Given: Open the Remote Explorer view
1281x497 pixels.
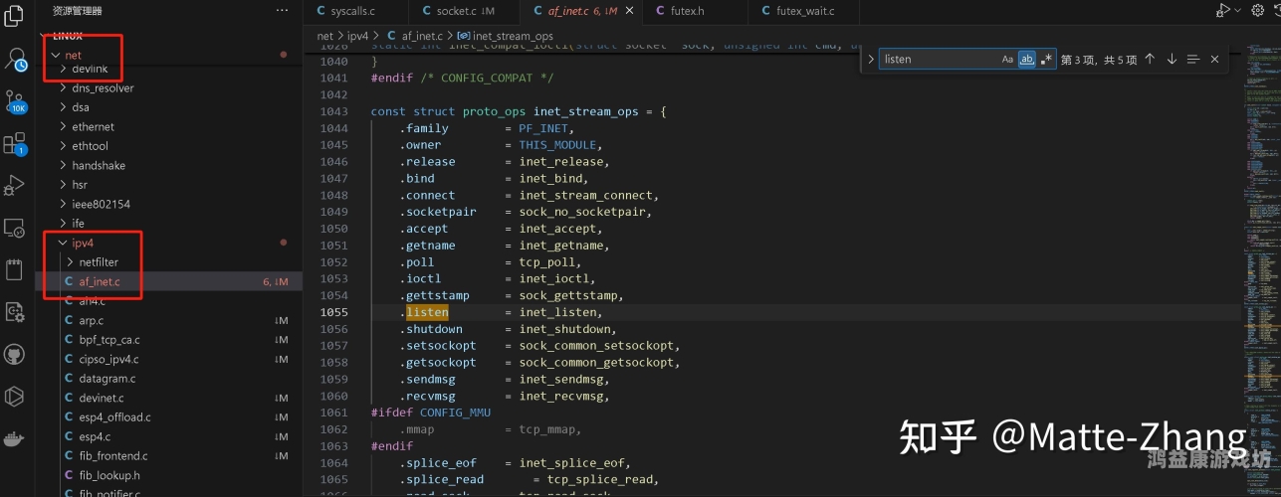Looking at the screenshot, I should 15,228.
